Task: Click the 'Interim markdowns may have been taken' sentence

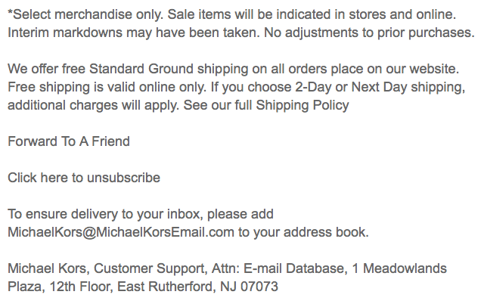Action: (134, 33)
